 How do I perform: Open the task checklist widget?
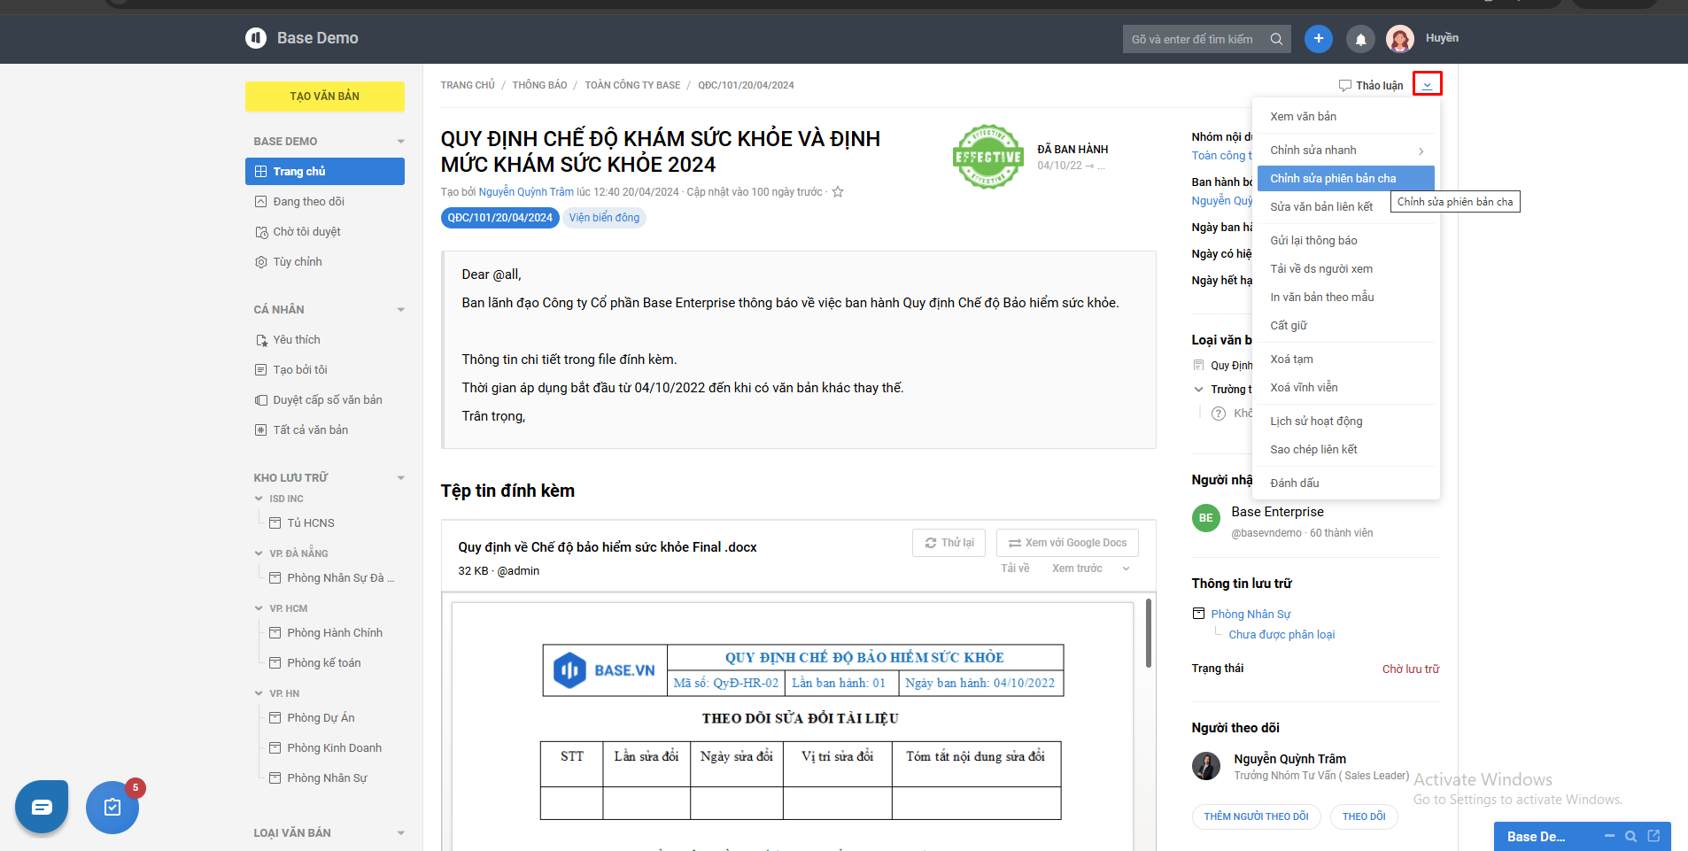[112, 807]
